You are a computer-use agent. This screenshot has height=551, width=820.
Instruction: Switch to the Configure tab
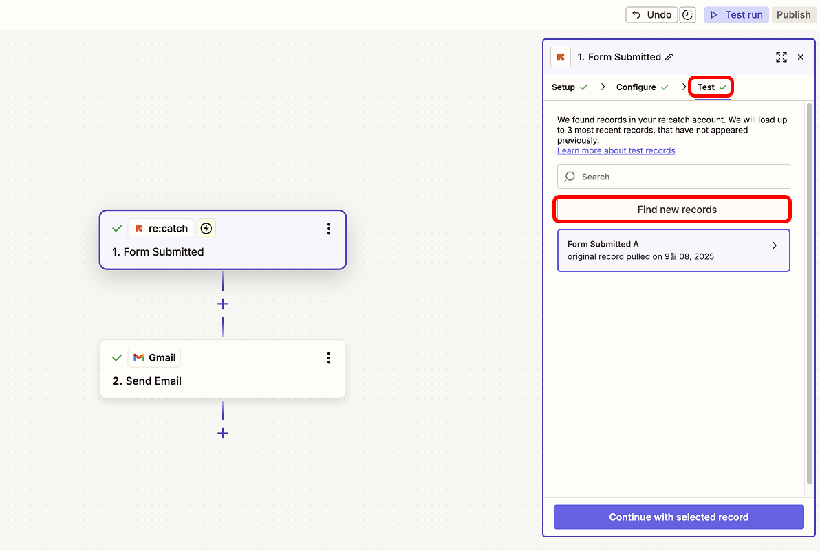click(x=636, y=87)
